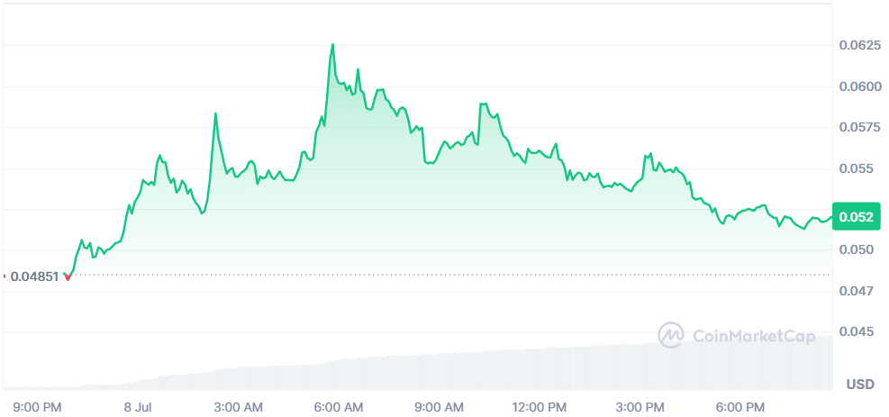Click the 3:00 AM time axis label
This screenshot has width=889, height=417.
(x=240, y=408)
